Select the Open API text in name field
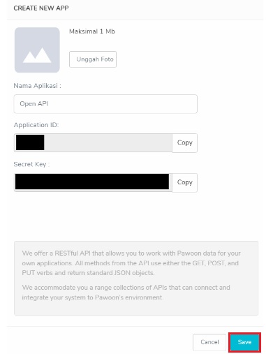Screen dimensions: 266x354 [x=34, y=104]
